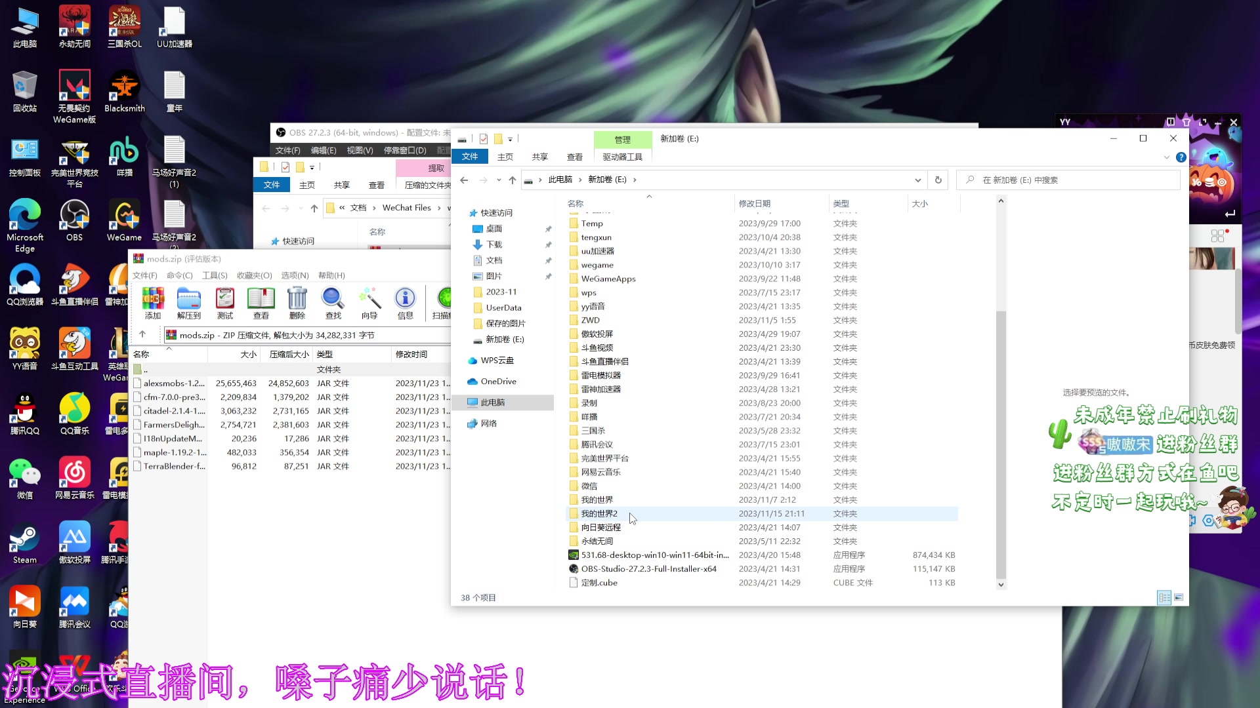Open the Quick Access Toolbar customize dropdown
Viewport: 1260px width, 708px height.
click(511, 138)
